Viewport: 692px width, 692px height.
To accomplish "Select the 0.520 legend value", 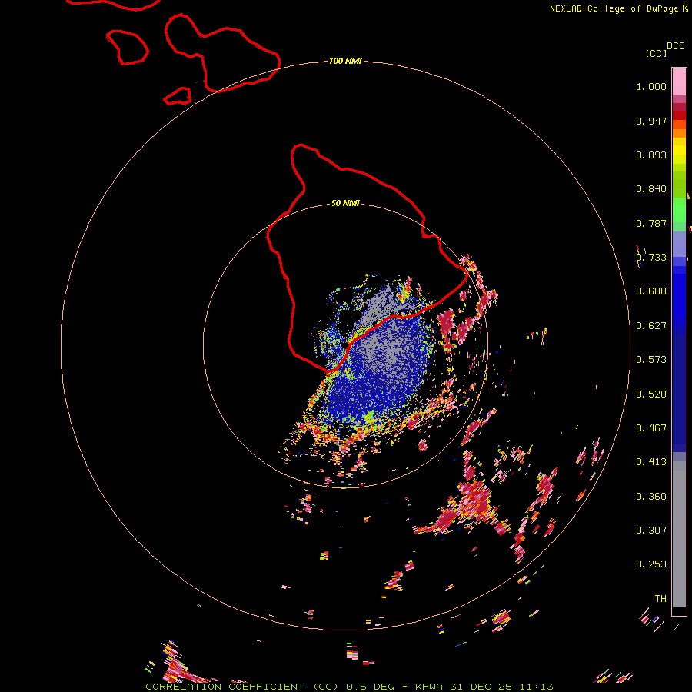I will tap(651, 394).
